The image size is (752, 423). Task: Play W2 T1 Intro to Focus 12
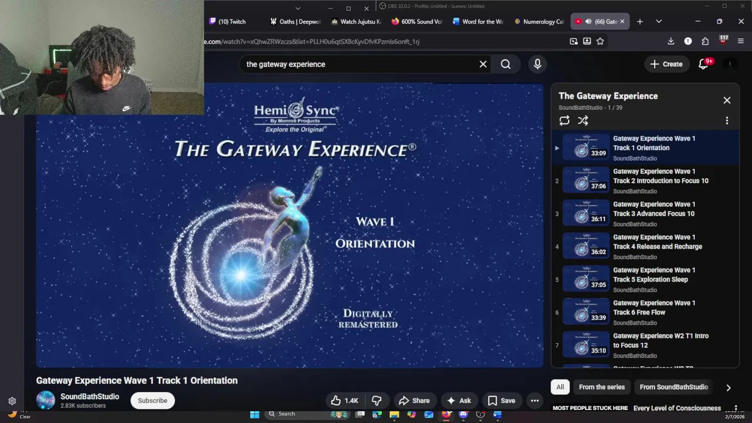pyautogui.click(x=645, y=345)
